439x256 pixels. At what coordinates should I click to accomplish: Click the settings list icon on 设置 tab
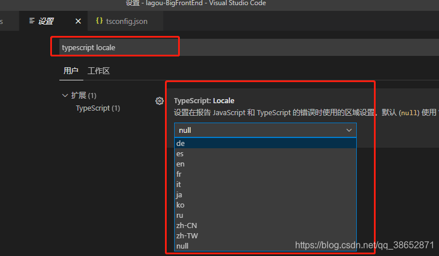(x=32, y=21)
